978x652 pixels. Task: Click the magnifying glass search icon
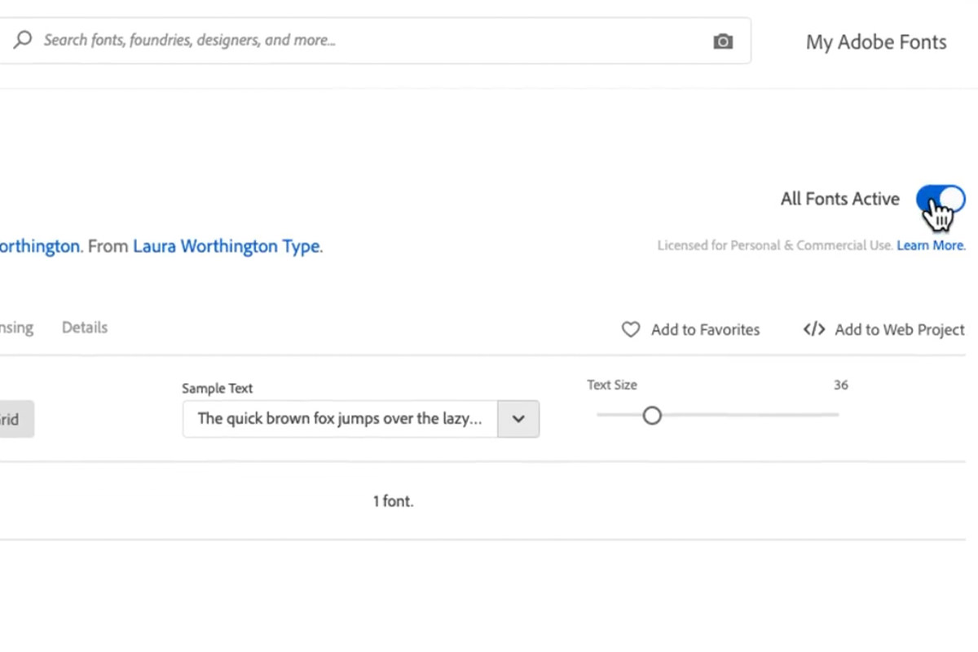click(x=23, y=39)
